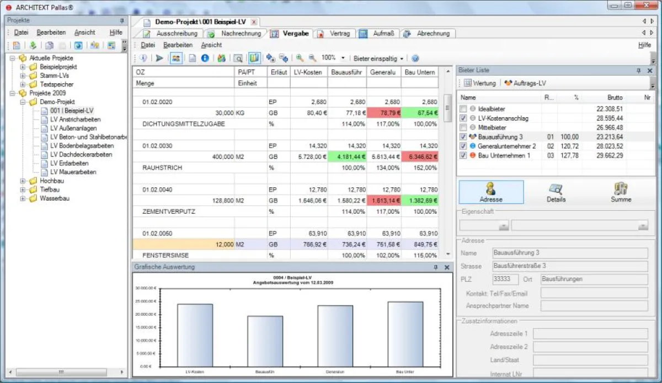The height and width of the screenshot is (383, 662).
Task: Open the Auftrags-LV handshake icon
Action: tap(508, 83)
